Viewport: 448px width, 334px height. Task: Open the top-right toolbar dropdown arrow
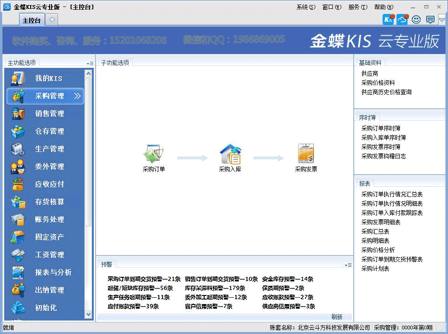pos(442,20)
